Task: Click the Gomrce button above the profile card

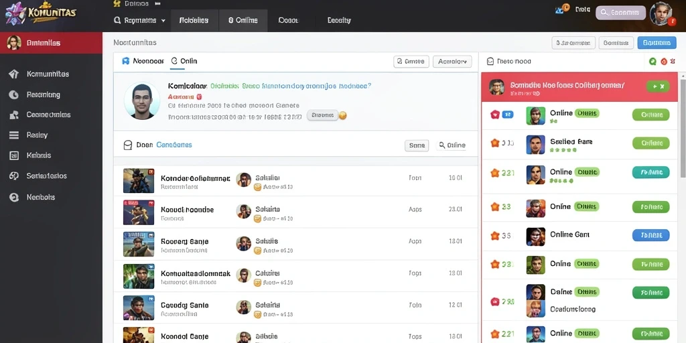Action: pos(411,62)
